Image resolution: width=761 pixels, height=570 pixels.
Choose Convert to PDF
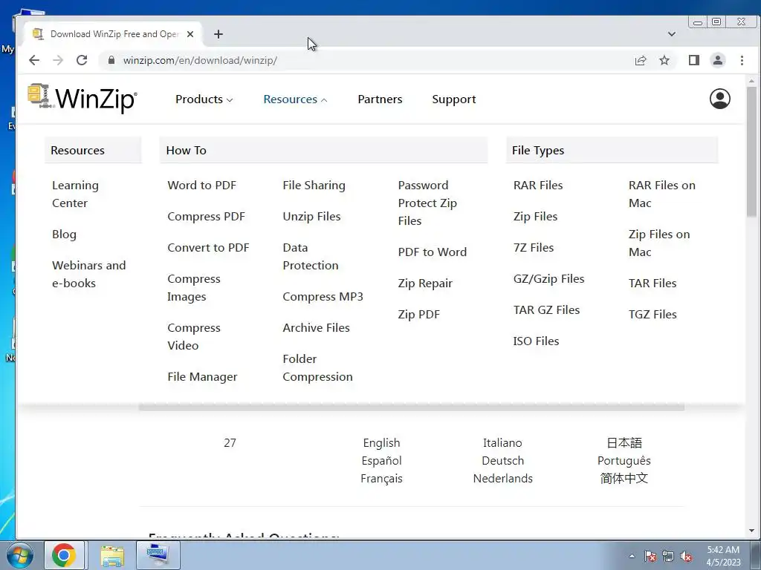pos(208,247)
